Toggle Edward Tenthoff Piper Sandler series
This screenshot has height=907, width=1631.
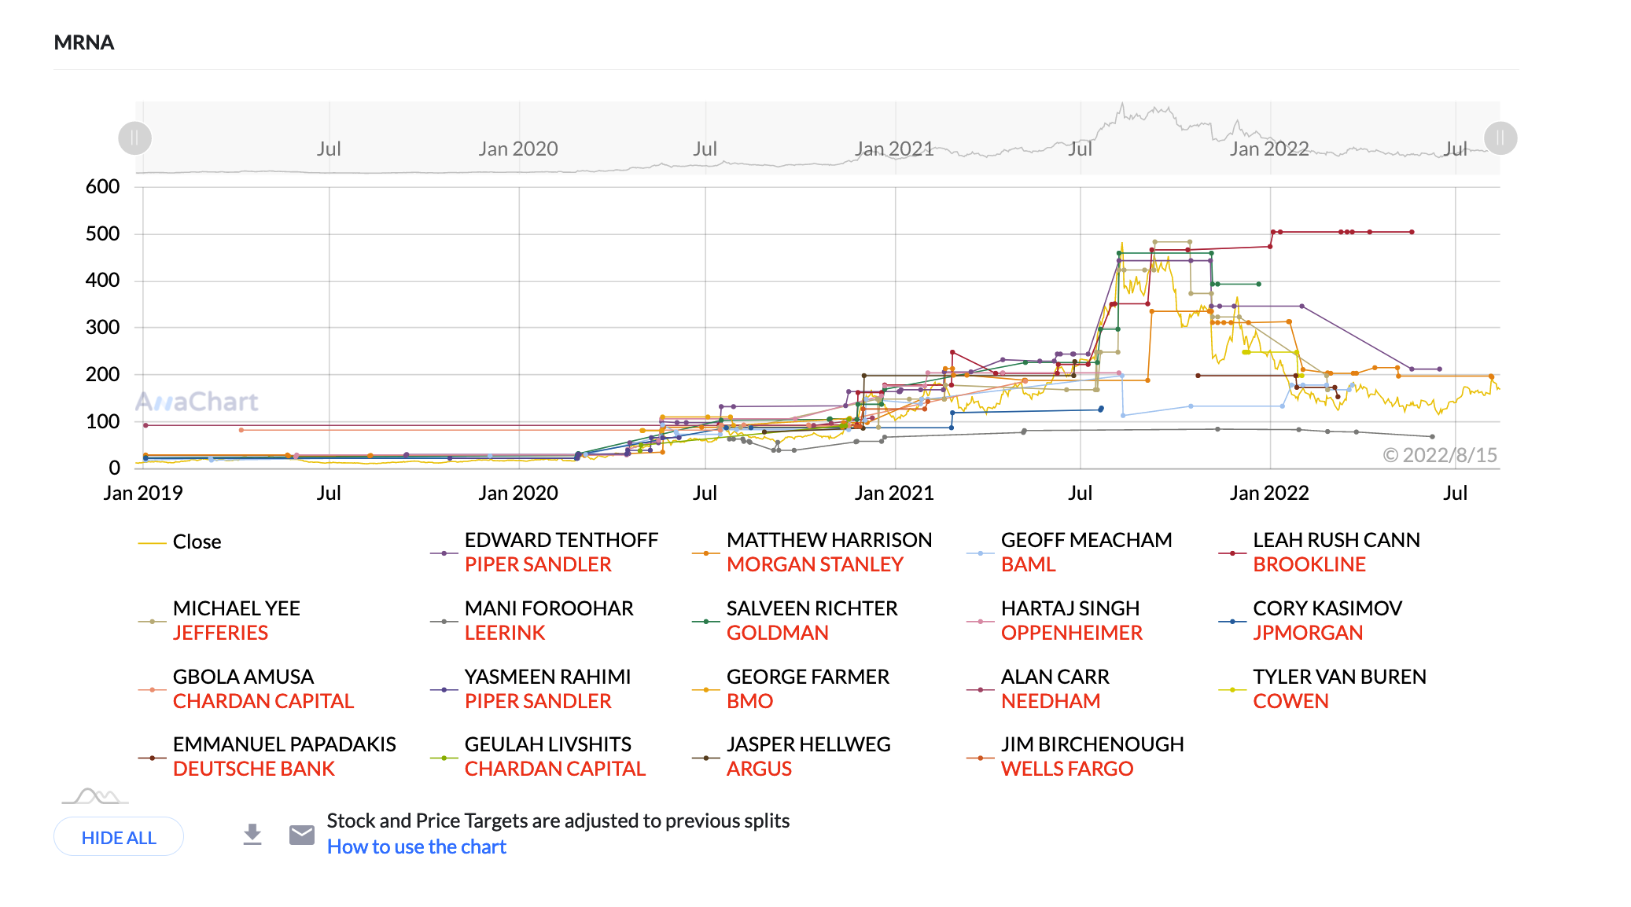(544, 553)
